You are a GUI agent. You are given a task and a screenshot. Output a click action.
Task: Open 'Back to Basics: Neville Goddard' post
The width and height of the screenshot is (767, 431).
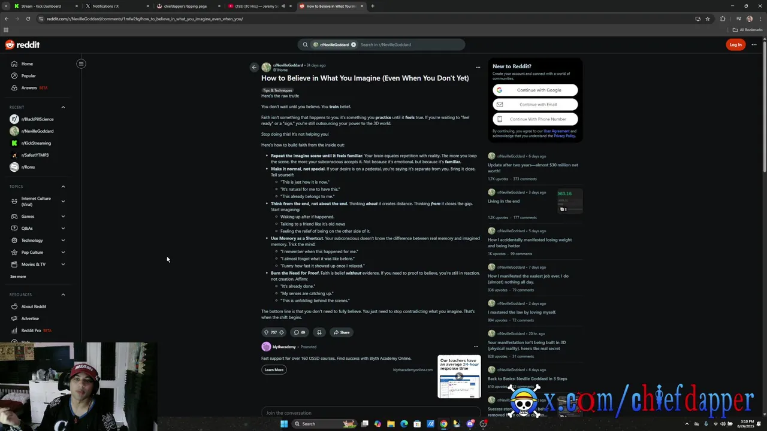[x=527, y=378]
